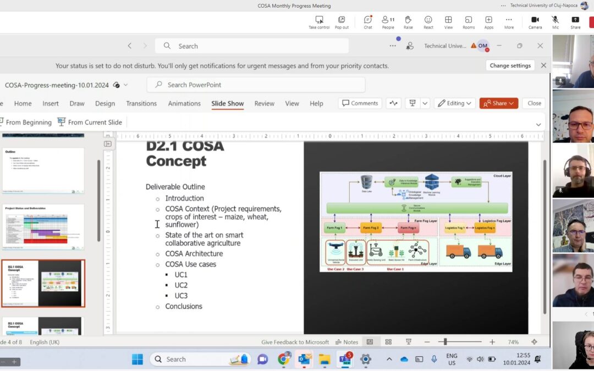
Task: Start Slide Show from the status bar
Action: click(408, 341)
